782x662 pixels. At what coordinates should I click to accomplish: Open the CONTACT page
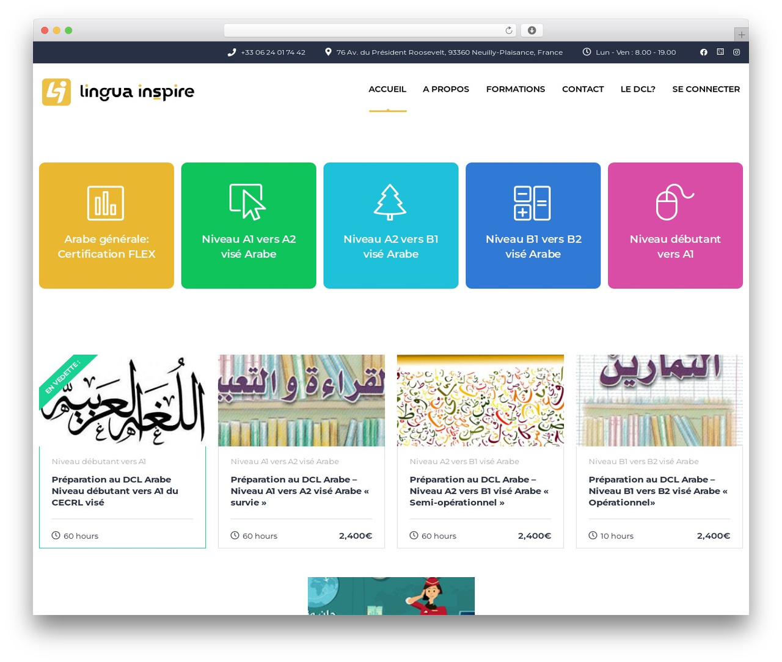coord(583,89)
